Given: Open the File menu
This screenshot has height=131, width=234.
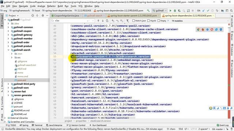Looking at the screenshot, I should pyautogui.click(x=3, y=6).
